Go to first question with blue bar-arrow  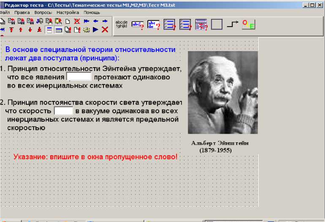pyautogui.click(x=87, y=21)
